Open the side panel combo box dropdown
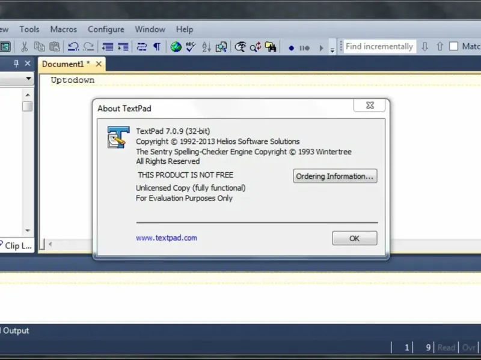Viewport: 481px width, 360px height. 28,79
